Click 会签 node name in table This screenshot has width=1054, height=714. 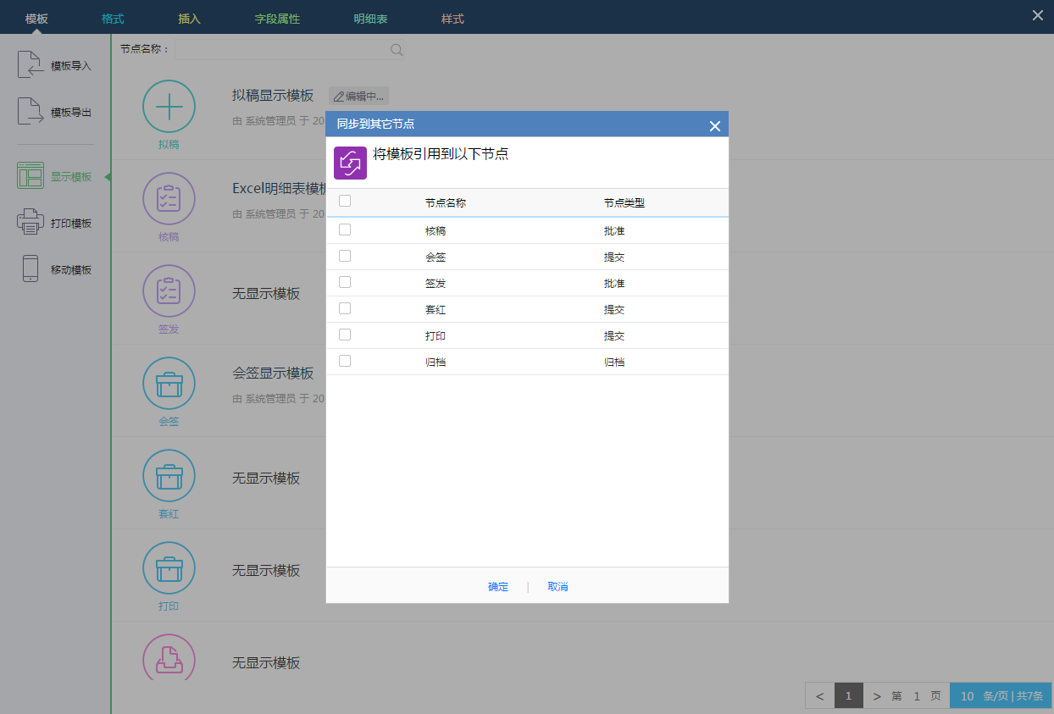(435, 257)
